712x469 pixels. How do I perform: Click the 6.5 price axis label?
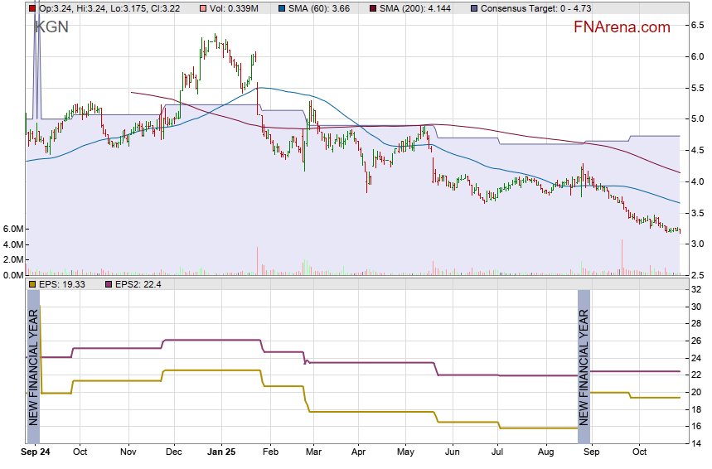(x=698, y=26)
